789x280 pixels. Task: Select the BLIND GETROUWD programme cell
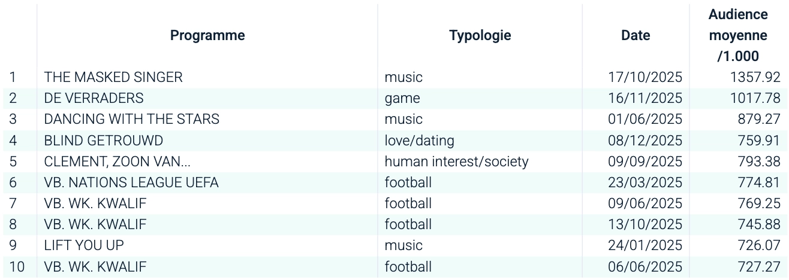(104, 141)
